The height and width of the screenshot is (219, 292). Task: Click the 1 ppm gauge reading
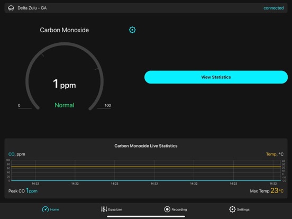tap(64, 84)
